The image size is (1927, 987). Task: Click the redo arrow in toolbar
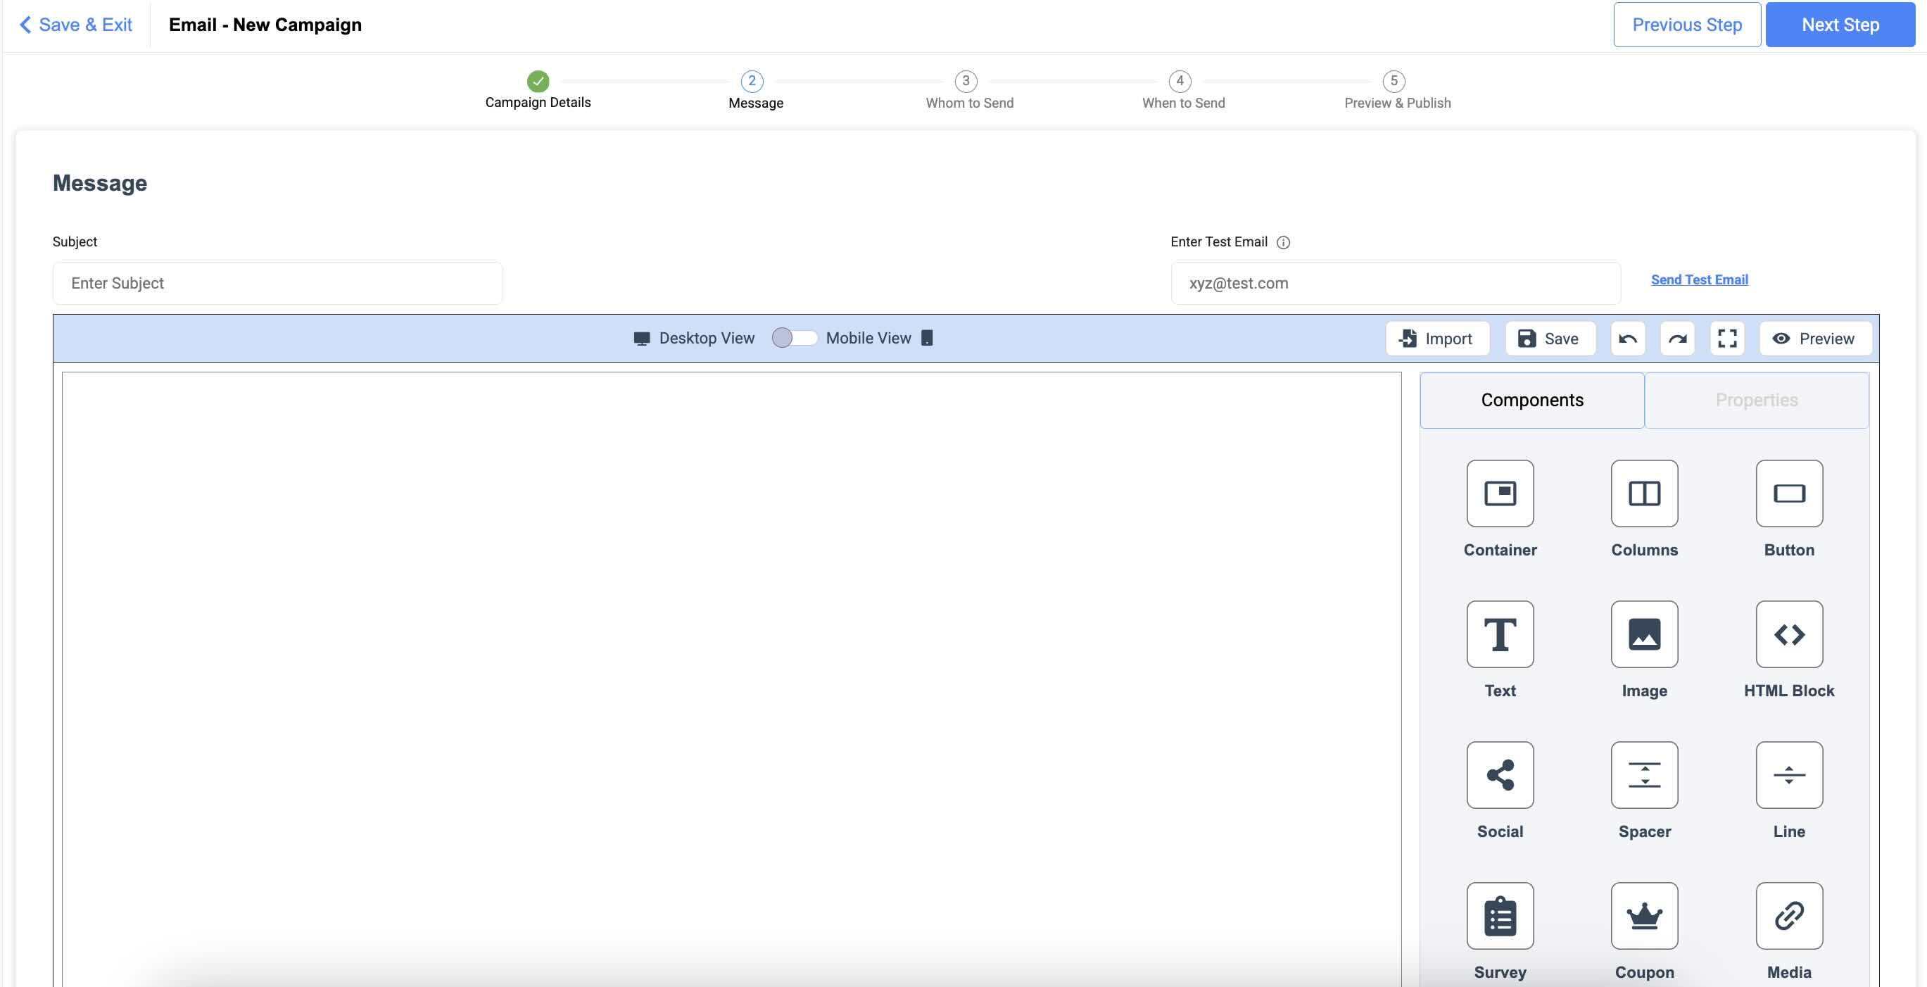1677,338
